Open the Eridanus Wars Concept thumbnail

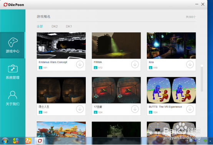coord(61,45)
